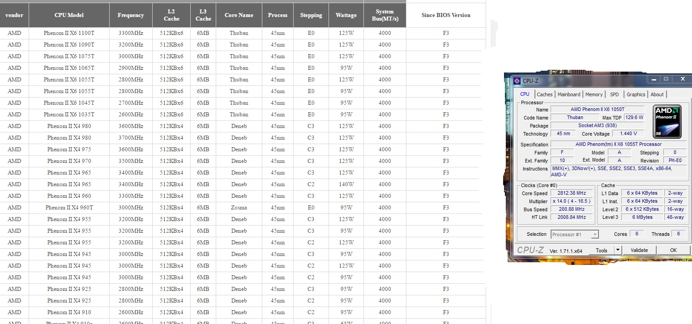Screen dimensions: 692x324
Task: Click the Wattage column header
Action: 346,15
